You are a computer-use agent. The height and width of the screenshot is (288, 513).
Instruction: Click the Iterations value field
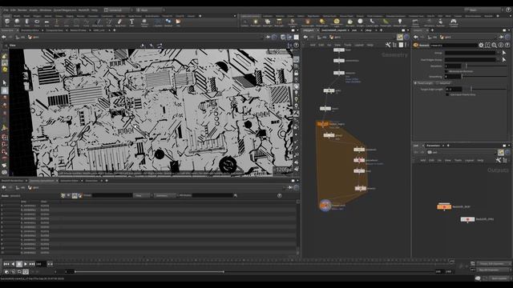coord(453,66)
